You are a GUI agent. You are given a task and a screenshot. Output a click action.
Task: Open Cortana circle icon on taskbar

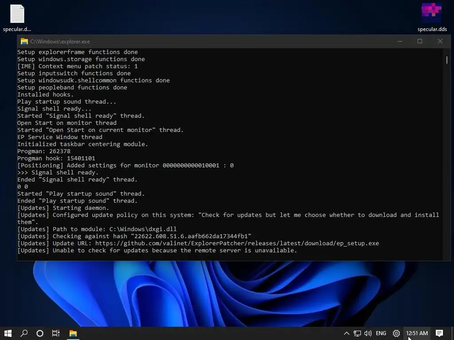[x=40, y=333]
